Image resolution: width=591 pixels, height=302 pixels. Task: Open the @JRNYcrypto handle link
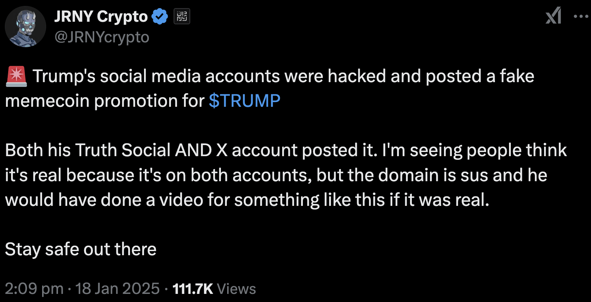(102, 37)
